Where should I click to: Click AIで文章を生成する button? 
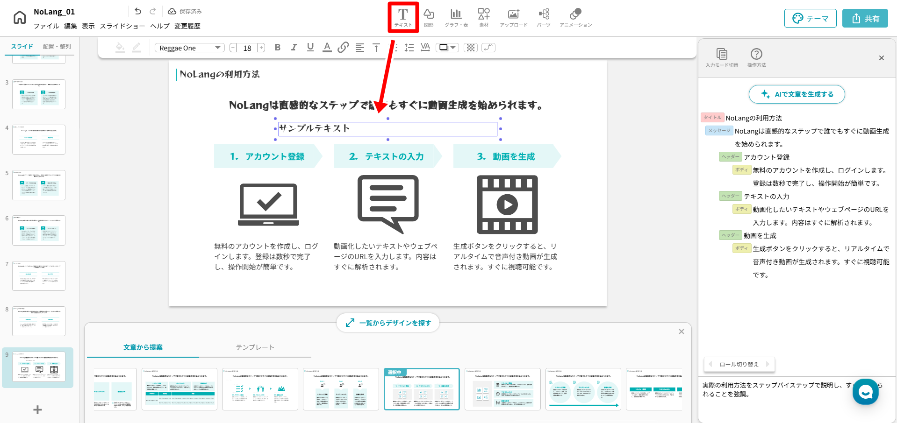point(797,94)
